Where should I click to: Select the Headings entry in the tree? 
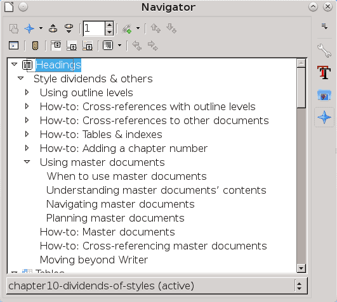click(58, 65)
